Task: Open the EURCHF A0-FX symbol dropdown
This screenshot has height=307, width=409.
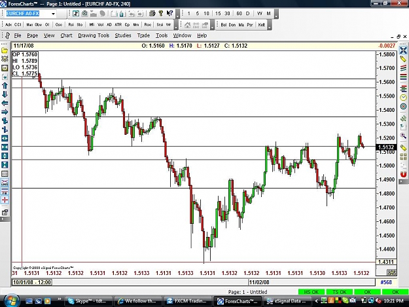Action: pyautogui.click(x=53, y=14)
